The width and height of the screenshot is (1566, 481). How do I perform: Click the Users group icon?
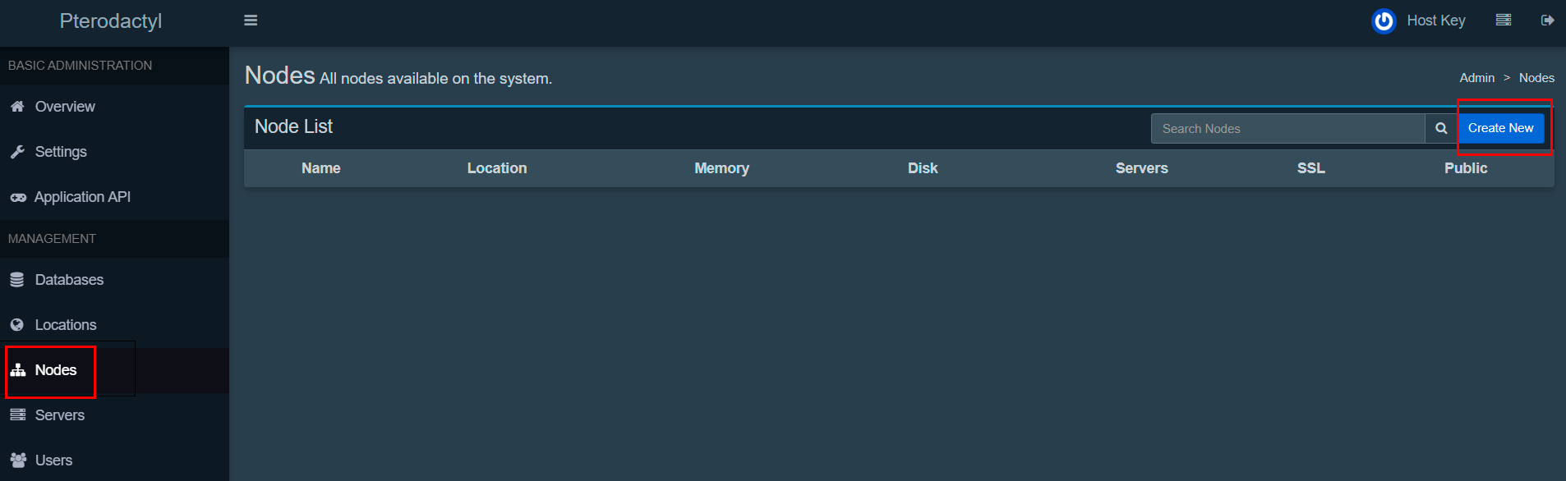point(18,460)
